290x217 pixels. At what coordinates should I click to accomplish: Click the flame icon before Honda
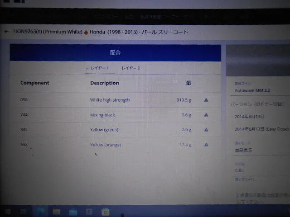click(86, 32)
